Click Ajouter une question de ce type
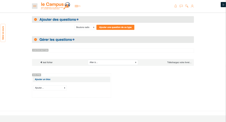The image size is (226, 122). tap(115, 27)
